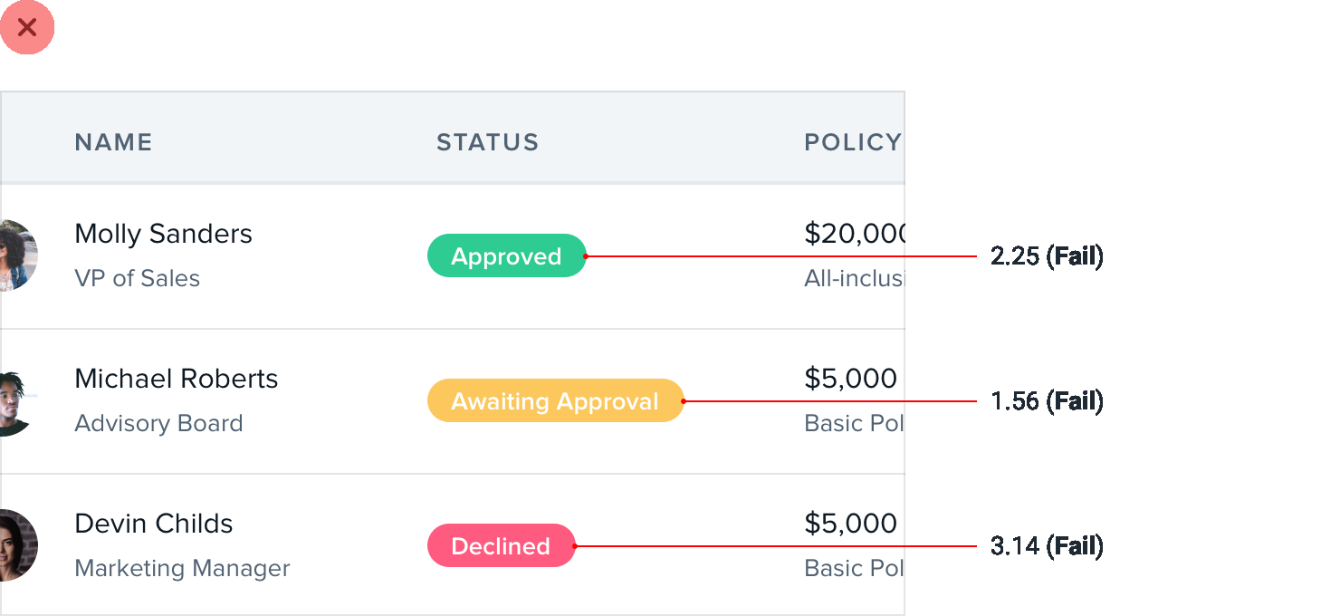Click the green Approved status badge
Viewport: 1340px width, 616px height.
click(x=506, y=256)
